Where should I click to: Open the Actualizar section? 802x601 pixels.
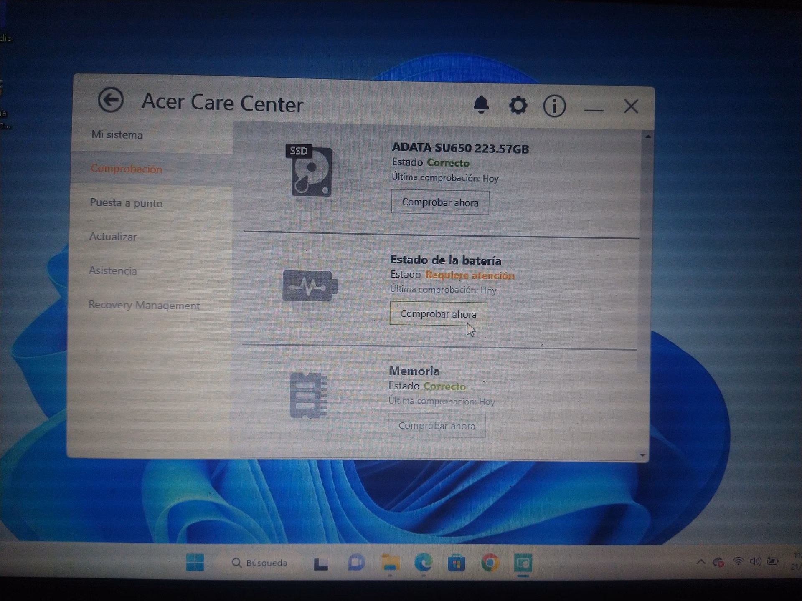pos(113,237)
